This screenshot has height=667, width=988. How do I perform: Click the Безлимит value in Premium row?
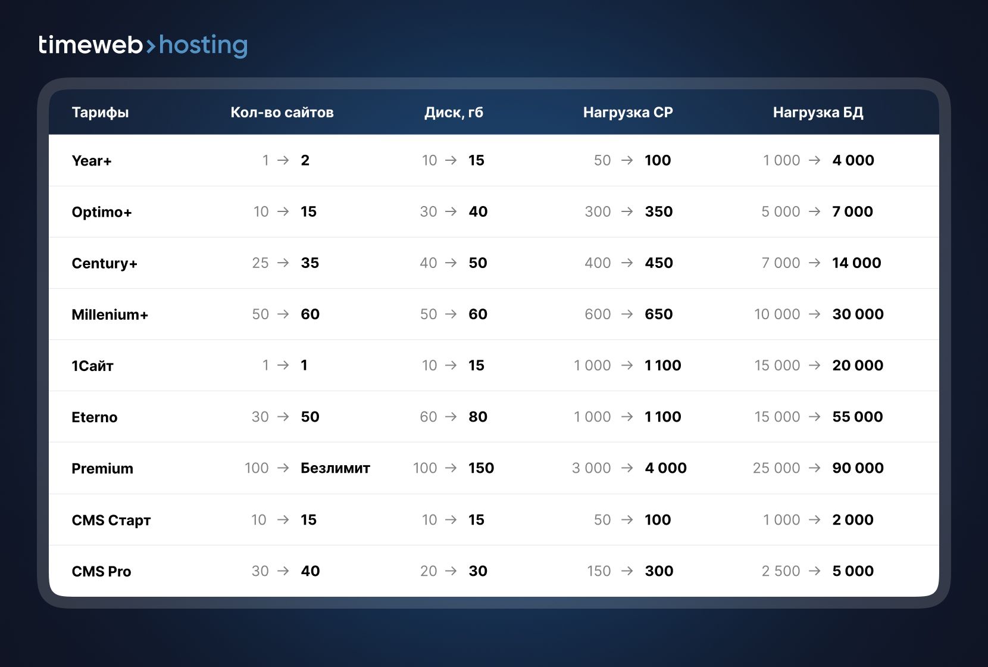[x=335, y=468]
